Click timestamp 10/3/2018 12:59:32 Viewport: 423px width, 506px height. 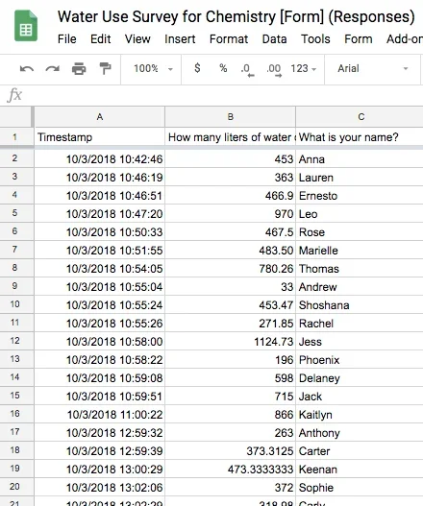[100, 432]
